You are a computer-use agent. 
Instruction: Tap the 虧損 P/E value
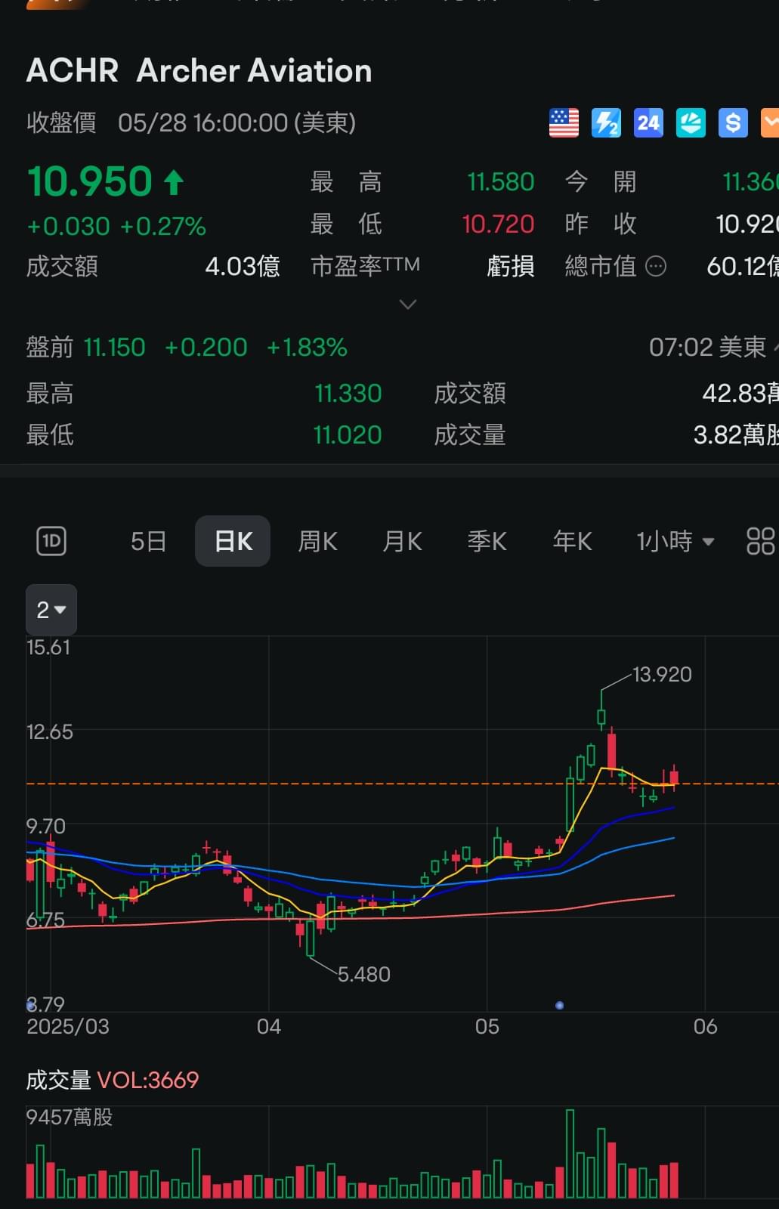pos(511,266)
